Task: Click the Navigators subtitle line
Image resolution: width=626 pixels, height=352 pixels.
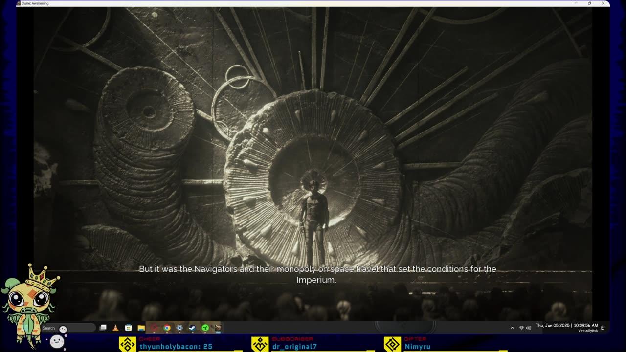Action: 317,269
